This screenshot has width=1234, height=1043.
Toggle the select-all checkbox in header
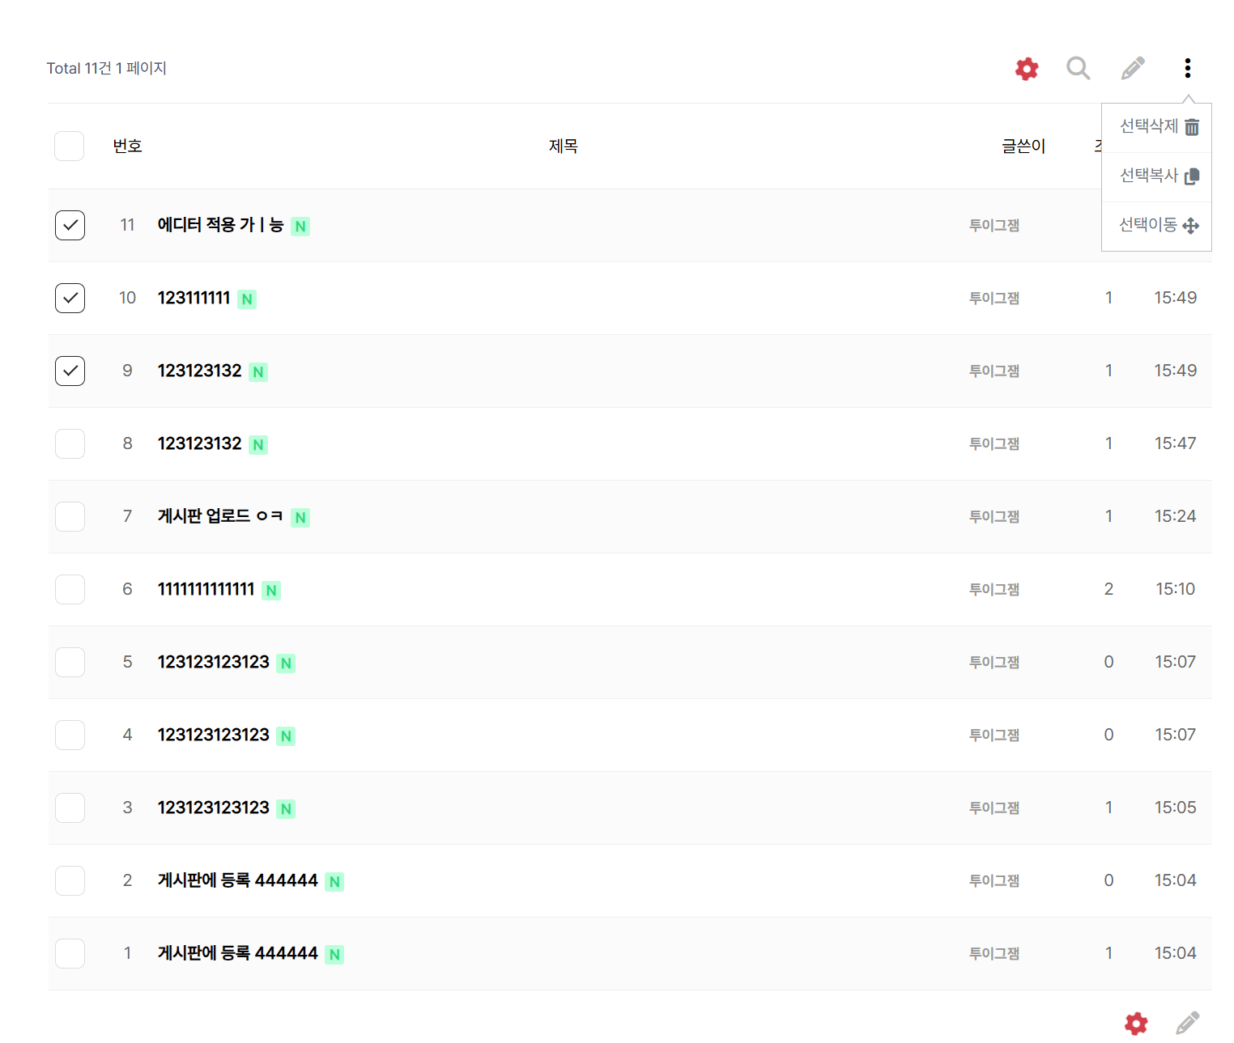coord(70,146)
